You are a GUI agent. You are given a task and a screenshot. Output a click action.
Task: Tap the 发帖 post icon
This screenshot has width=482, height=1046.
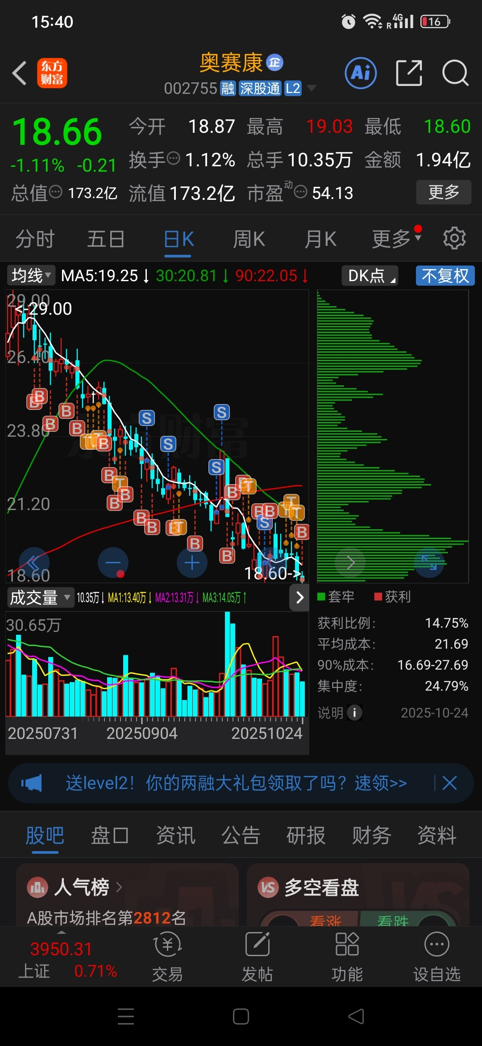click(257, 957)
